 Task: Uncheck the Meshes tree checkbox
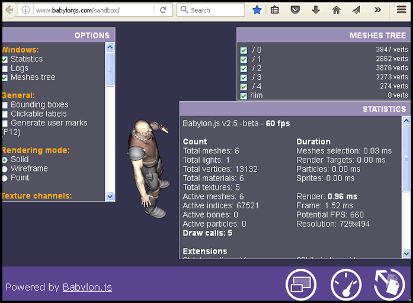pyautogui.click(x=5, y=78)
